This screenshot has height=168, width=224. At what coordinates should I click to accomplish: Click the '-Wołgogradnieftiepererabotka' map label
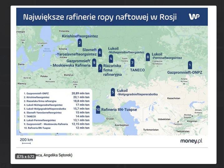pos(137,94)
